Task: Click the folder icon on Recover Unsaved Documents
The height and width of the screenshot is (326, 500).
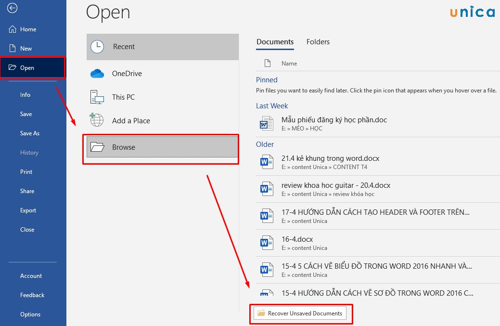Action: [260, 313]
